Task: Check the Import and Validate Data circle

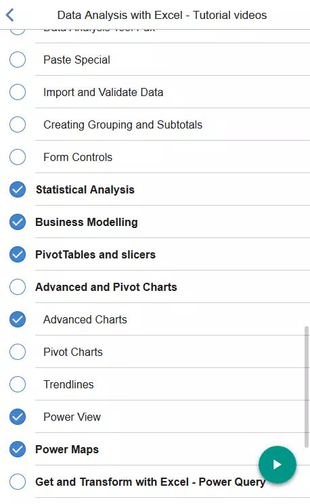Action: 18,92
